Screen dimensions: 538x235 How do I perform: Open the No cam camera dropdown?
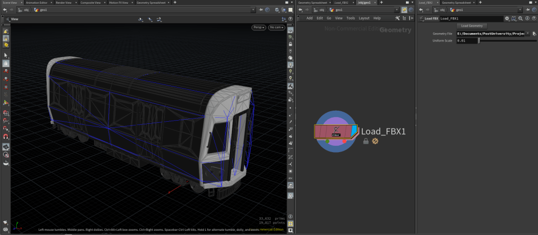point(276,27)
